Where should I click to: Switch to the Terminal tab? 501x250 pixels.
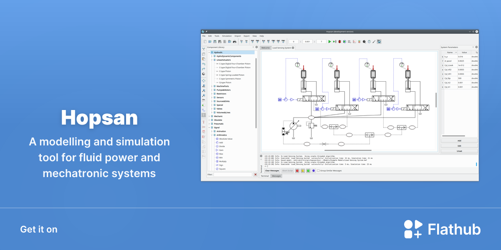click(x=265, y=176)
